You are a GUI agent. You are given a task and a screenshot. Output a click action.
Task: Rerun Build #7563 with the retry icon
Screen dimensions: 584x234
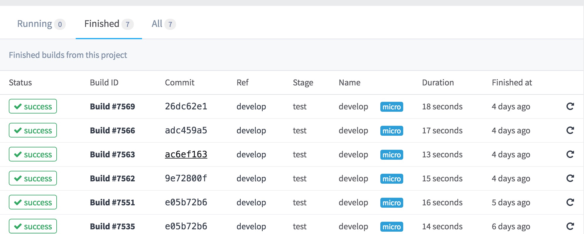[570, 154]
